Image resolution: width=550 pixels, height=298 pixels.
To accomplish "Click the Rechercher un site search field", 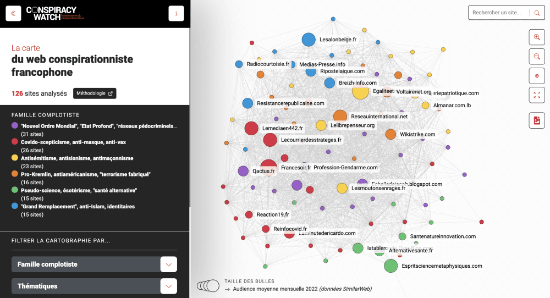I will click(498, 13).
